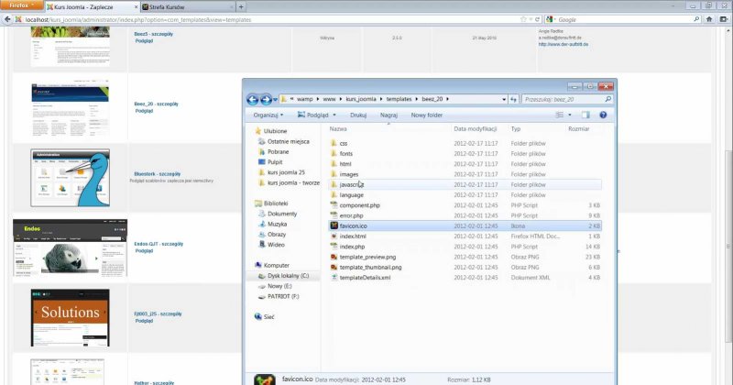Click the Explorer search field
Image resolution: width=733 pixels, height=385 pixels.
click(561, 99)
